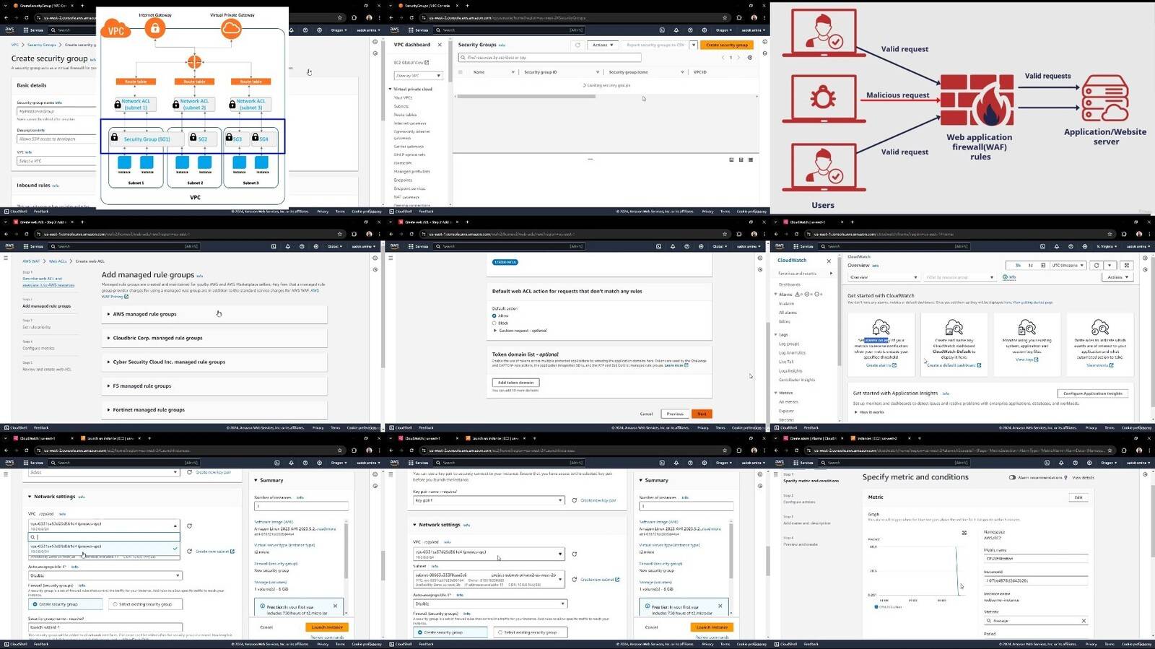Choose Select existing security group above launch-wizard-1 name
The width and height of the screenshot is (1155, 649).
click(x=115, y=604)
